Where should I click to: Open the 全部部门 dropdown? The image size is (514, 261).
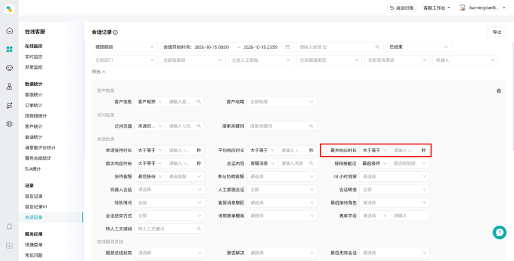pos(125,60)
